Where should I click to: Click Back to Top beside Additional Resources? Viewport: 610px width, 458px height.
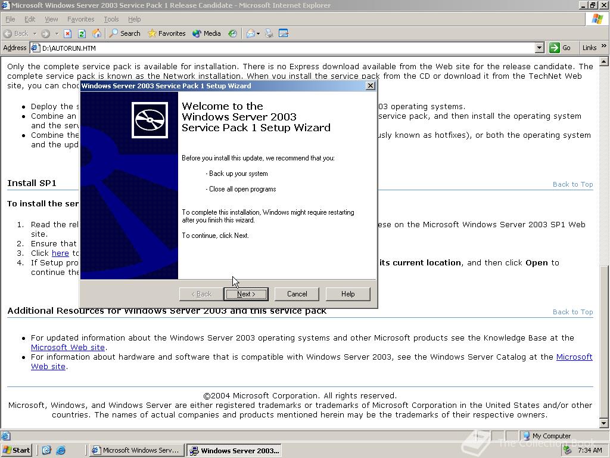tap(572, 312)
